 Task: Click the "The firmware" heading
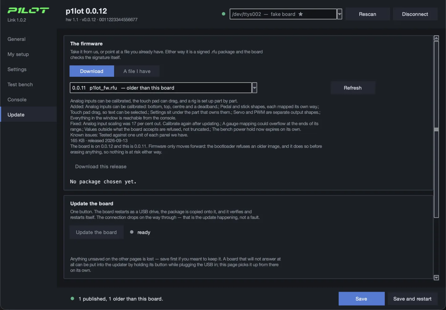pos(86,44)
